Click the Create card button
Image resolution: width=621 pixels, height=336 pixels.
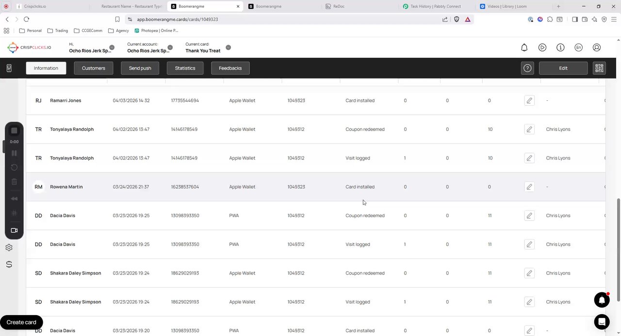pos(21,322)
